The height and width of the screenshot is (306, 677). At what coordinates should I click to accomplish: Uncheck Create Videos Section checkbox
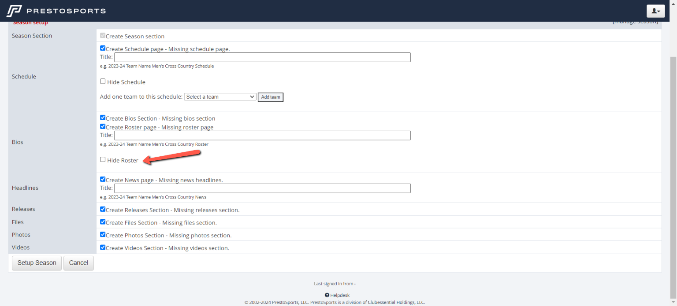pyautogui.click(x=103, y=247)
